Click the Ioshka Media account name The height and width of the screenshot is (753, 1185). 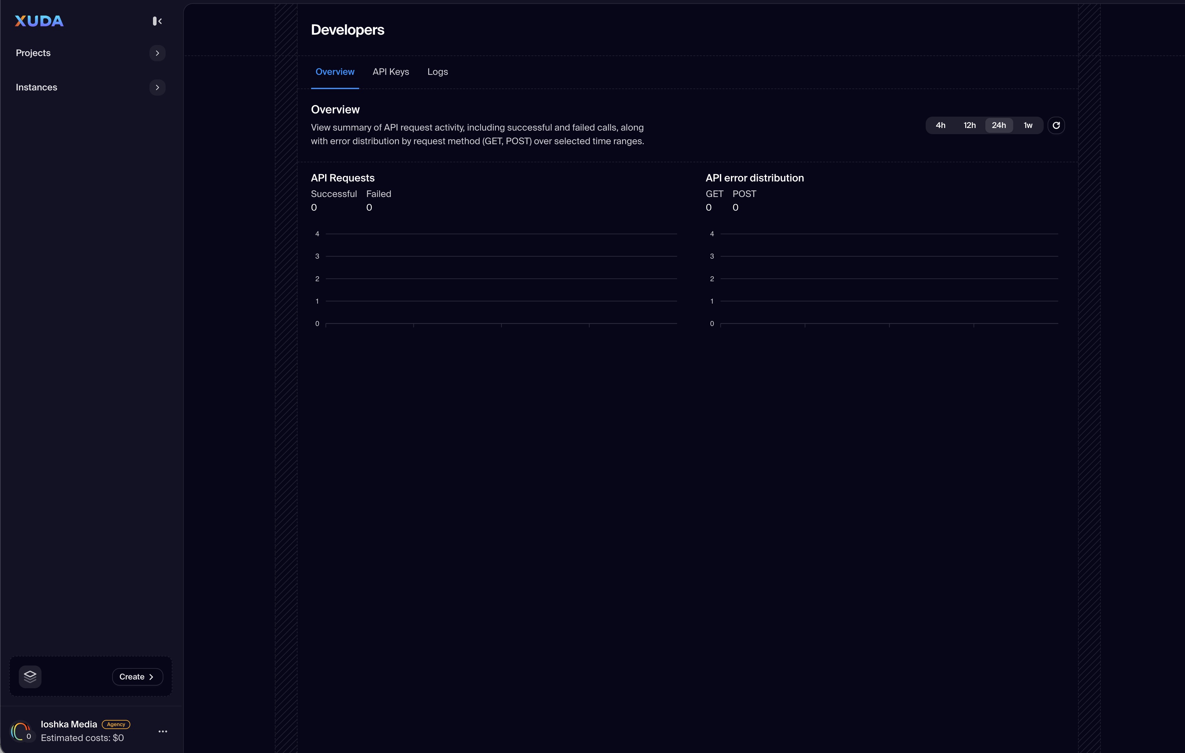69,724
